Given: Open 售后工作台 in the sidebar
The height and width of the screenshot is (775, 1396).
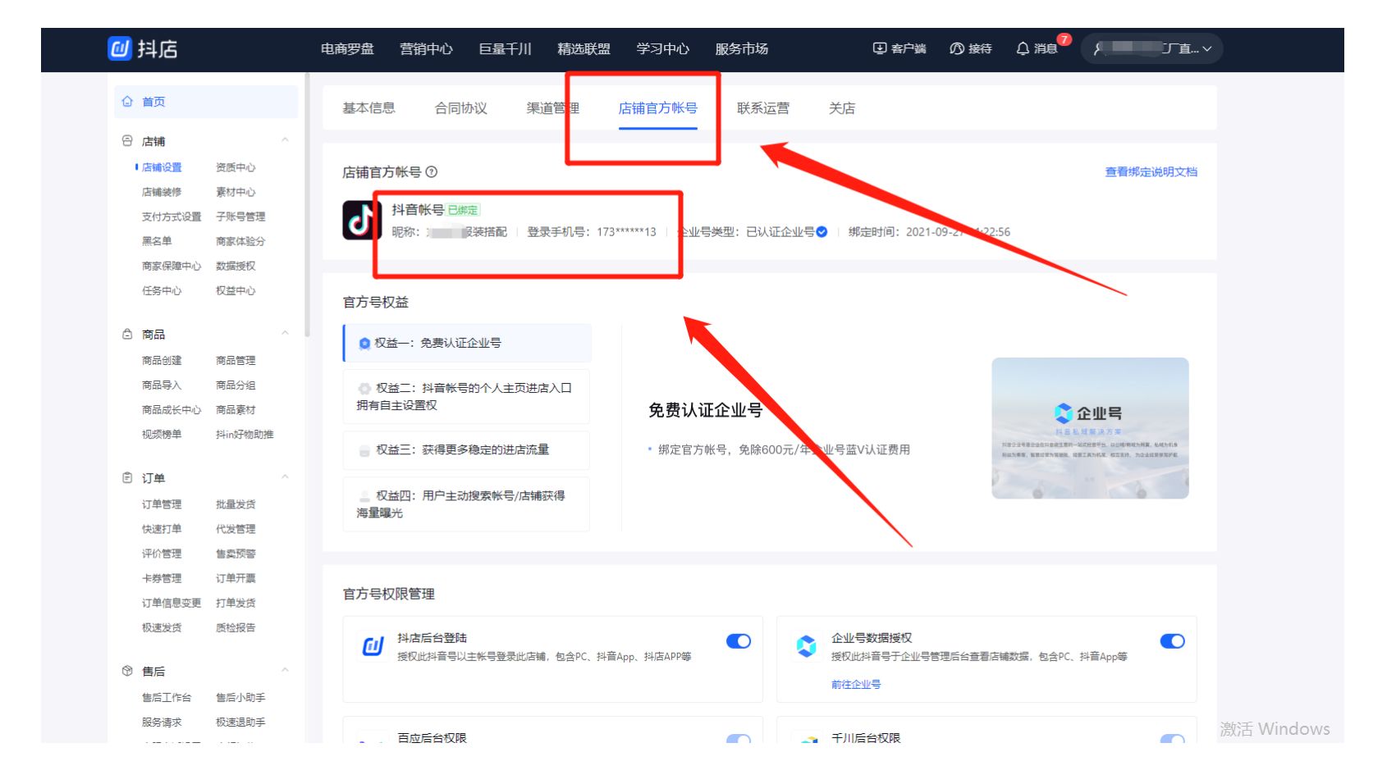Looking at the screenshot, I should click(167, 698).
